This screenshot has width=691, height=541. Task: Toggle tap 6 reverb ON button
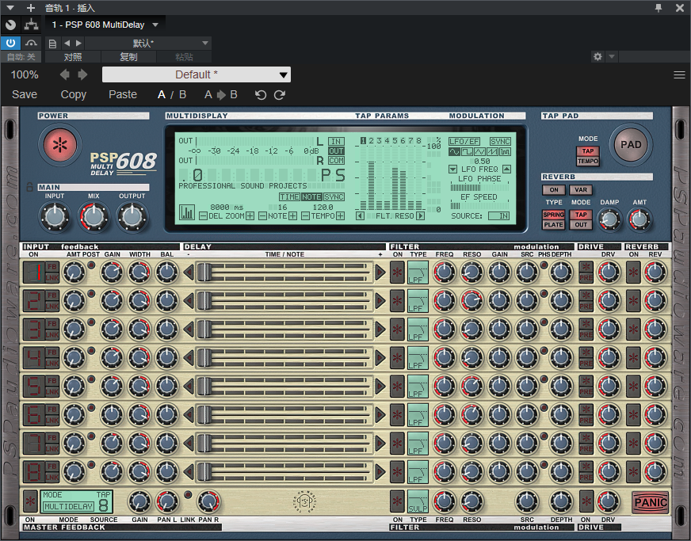(633, 415)
